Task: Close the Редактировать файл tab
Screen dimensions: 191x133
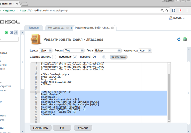Action: pyautogui.click(x=112, y=28)
